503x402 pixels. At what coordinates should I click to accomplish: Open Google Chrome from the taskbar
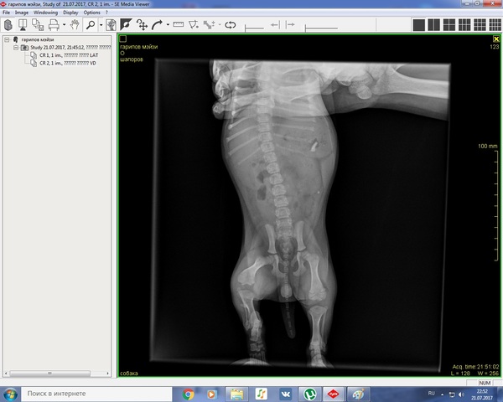pos(189,393)
